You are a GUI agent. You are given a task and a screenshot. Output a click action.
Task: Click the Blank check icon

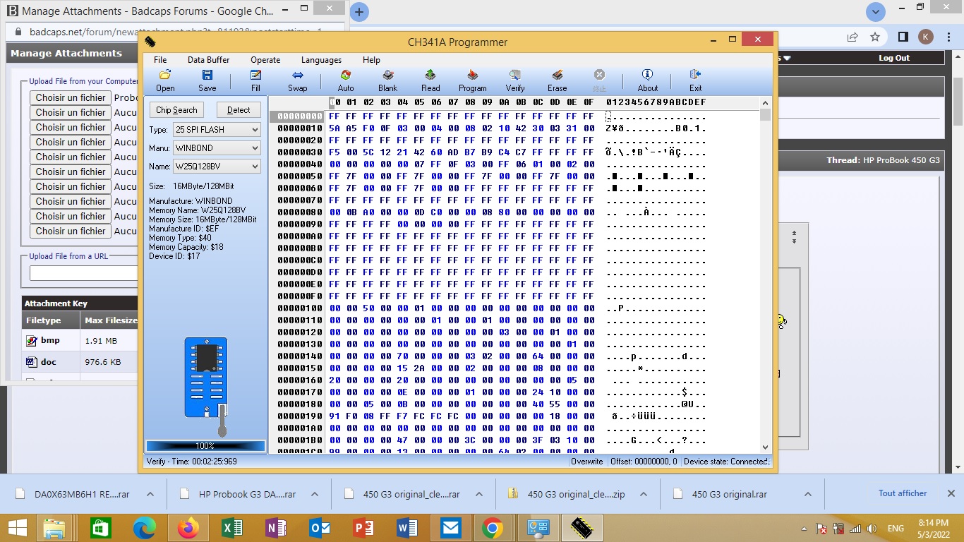387,80
